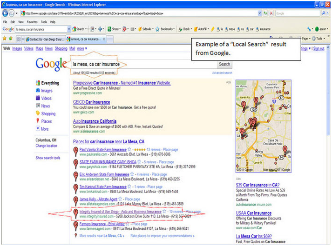This screenshot has width=332, height=246.
Task: Click the Google search query input field
Action: (x=144, y=64)
